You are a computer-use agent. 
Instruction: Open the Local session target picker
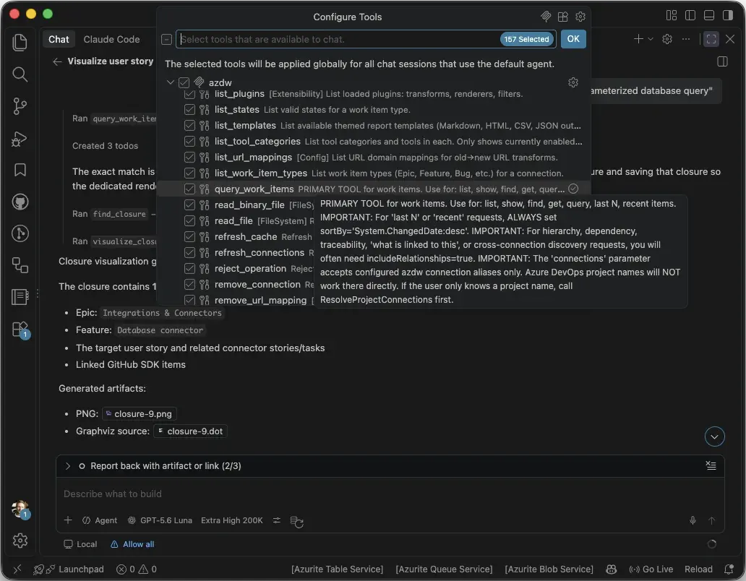coord(80,544)
